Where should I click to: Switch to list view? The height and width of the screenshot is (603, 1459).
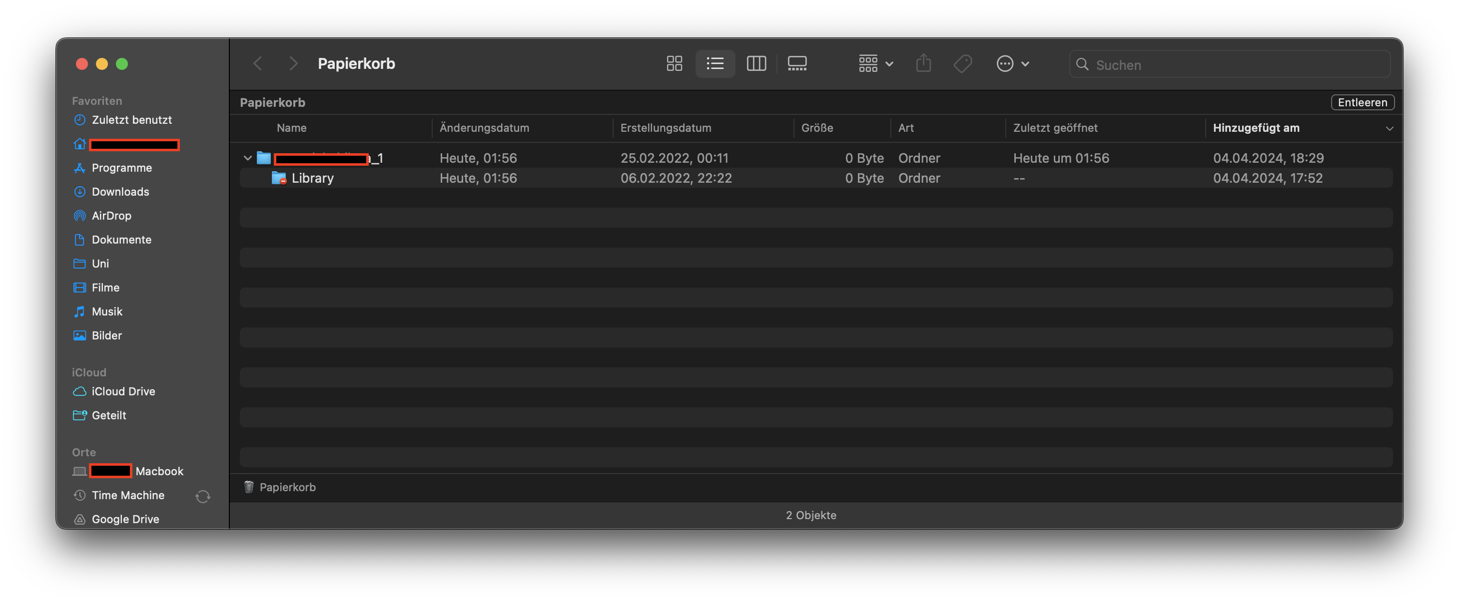pos(715,63)
